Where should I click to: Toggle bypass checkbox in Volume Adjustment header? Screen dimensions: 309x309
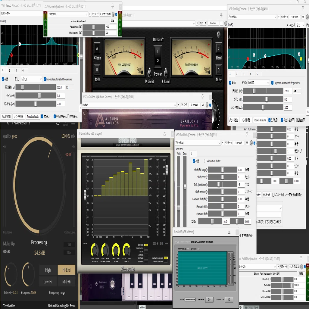[x=116, y=14]
